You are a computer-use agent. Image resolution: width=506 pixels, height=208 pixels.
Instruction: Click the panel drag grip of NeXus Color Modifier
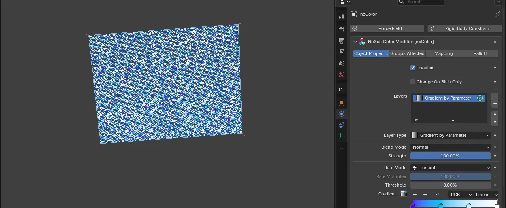[496, 42]
